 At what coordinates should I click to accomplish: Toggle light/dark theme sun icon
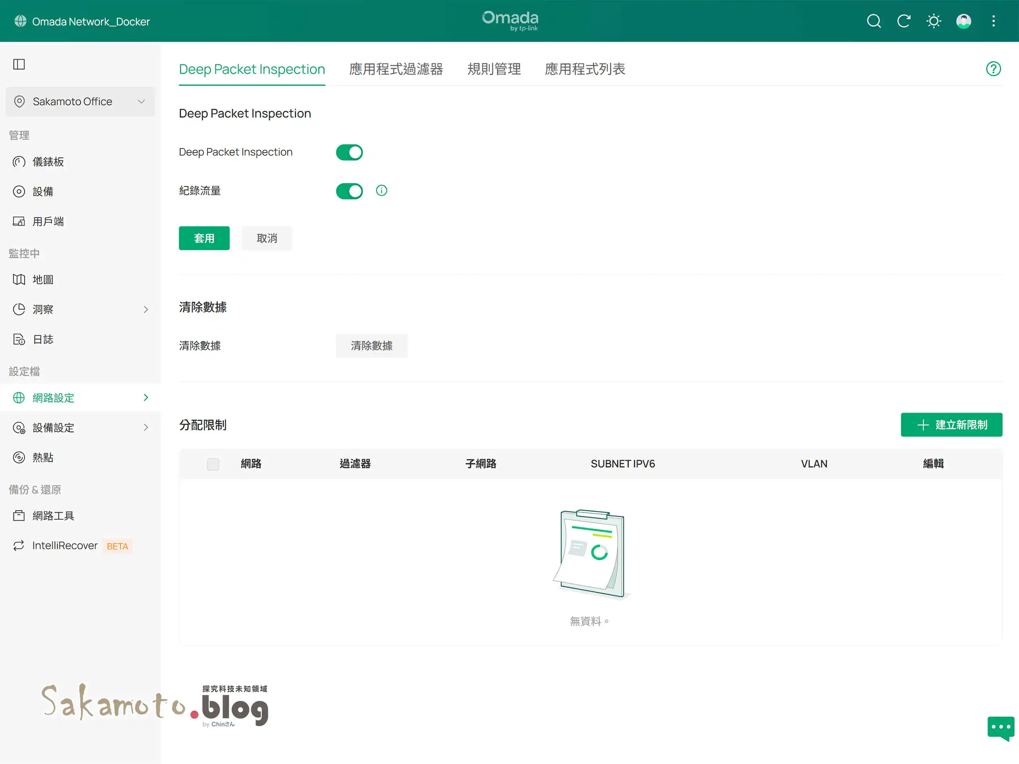933,21
